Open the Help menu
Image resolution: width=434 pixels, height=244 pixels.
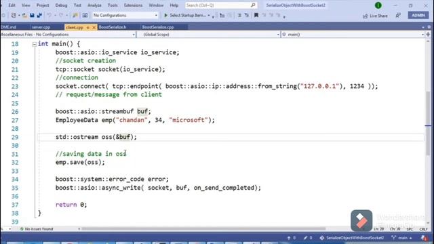174,5
